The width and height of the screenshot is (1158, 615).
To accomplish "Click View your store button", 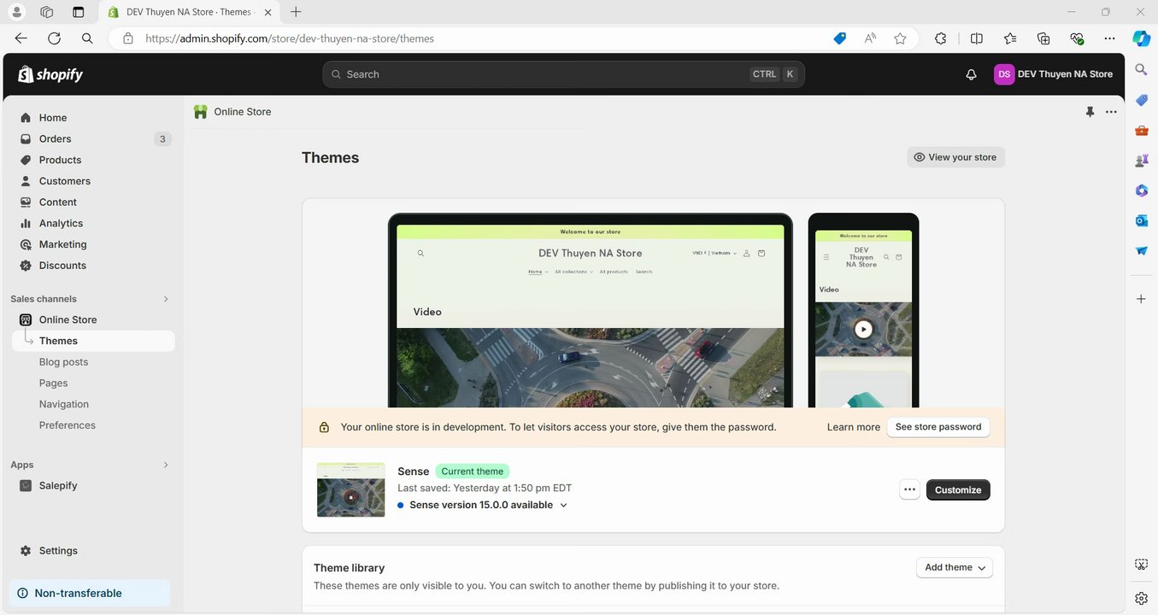I will (x=955, y=157).
